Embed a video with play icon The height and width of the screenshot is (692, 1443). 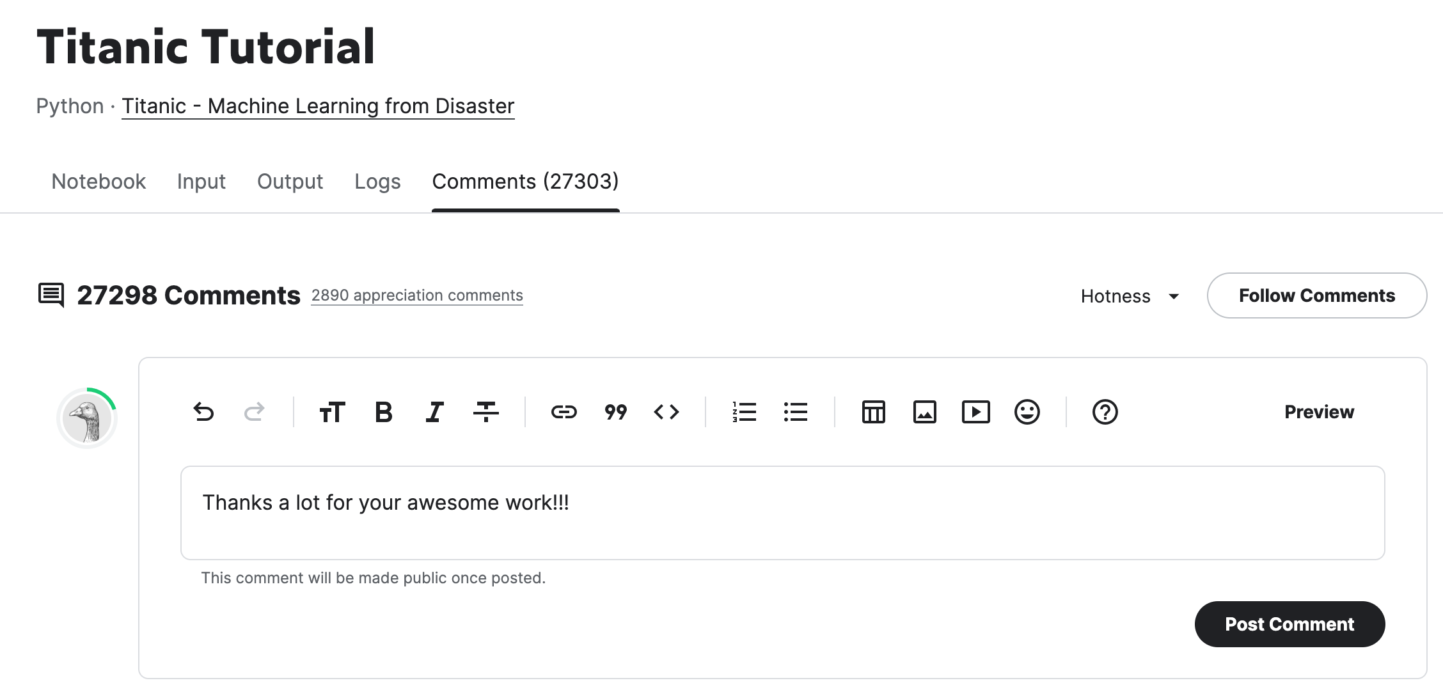pyautogui.click(x=976, y=412)
